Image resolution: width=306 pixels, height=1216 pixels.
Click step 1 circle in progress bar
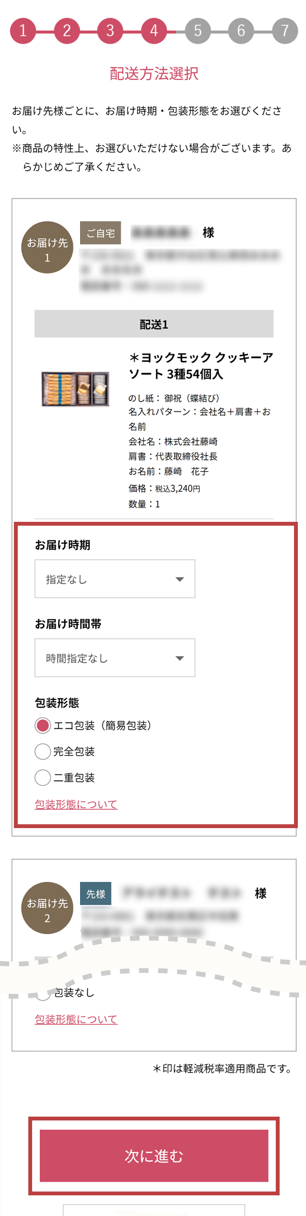(x=23, y=31)
